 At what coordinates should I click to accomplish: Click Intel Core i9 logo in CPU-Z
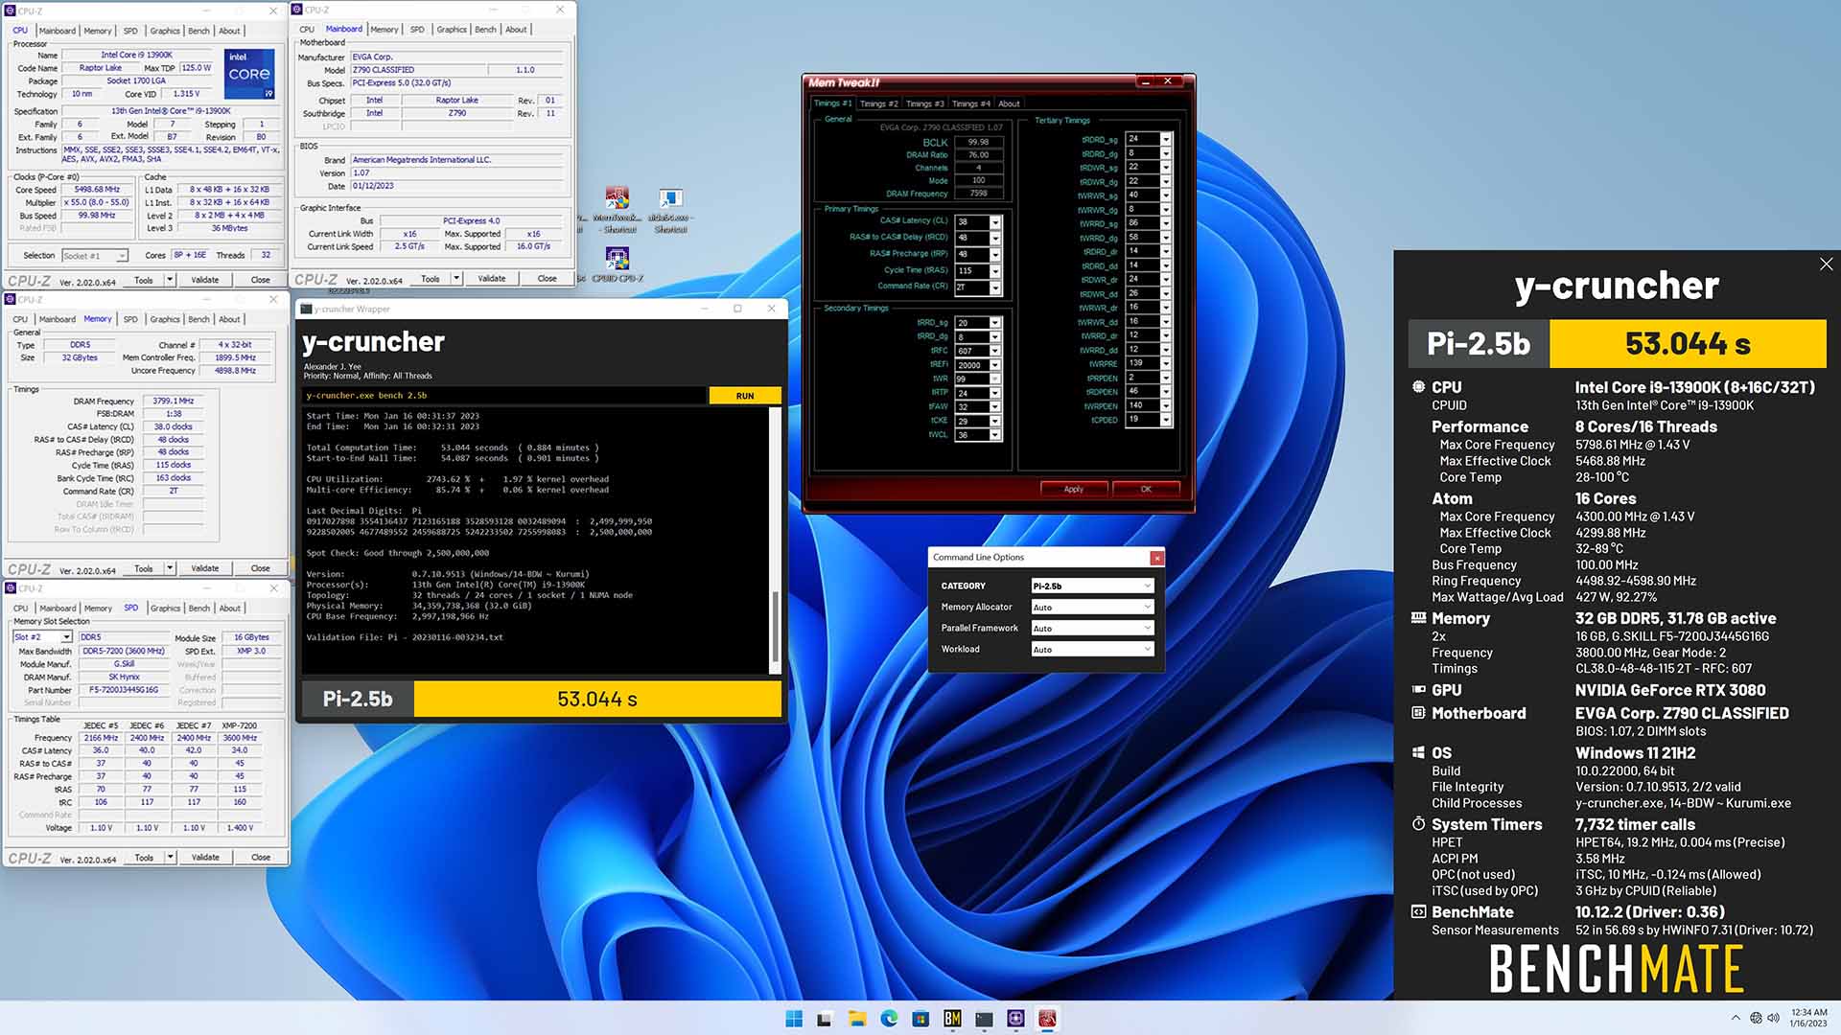pos(250,74)
